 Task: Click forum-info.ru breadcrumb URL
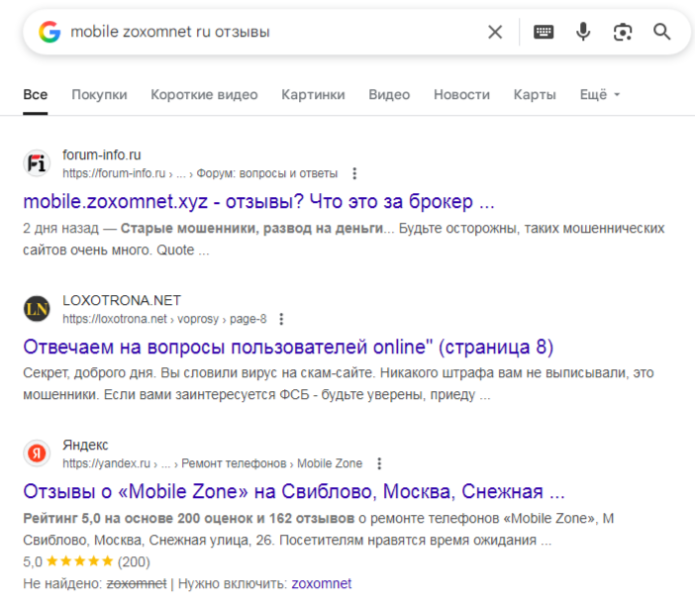(x=200, y=173)
